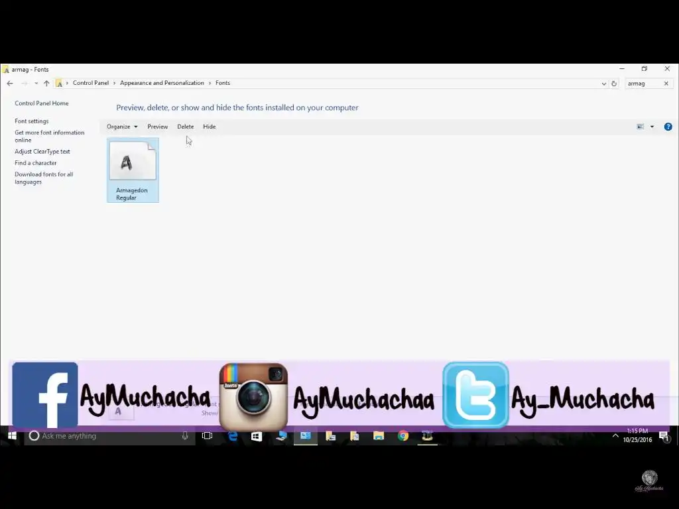
Task: Open Font settings link
Action: pyautogui.click(x=32, y=121)
